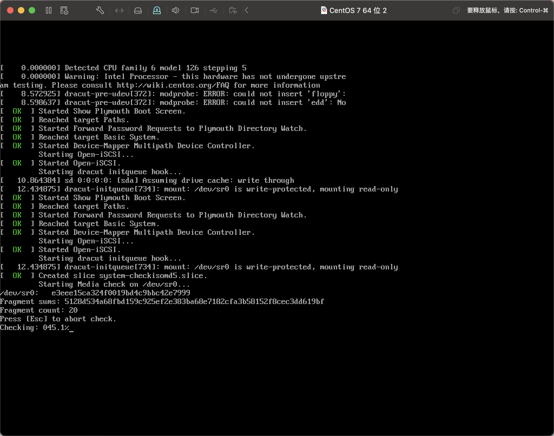Click 'Press [Esc] to abort check.' line
This screenshot has width=554, height=436.
58,319
